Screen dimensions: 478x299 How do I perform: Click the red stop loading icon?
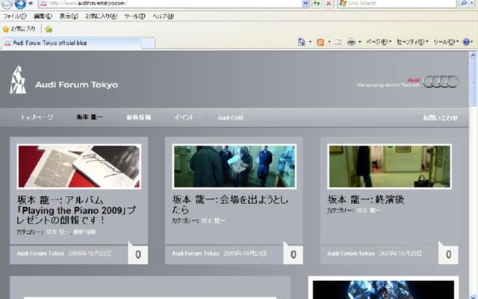(x=329, y=3)
